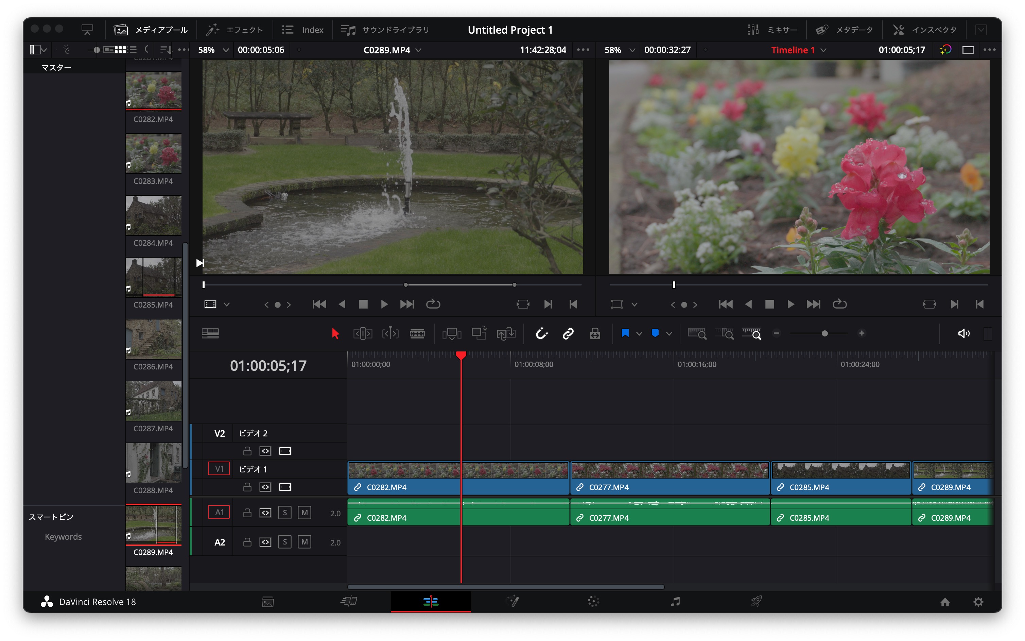Screen dimensions: 1025x641
Task: Click the position lock icon
Action: coord(595,334)
